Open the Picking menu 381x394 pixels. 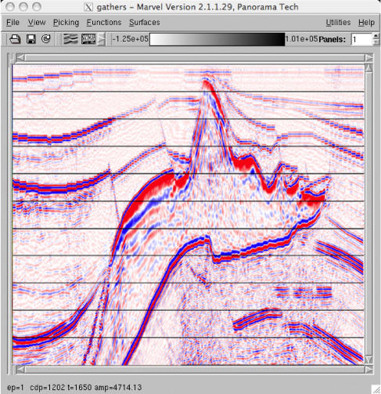pyautogui.click(x=66, y=23)
